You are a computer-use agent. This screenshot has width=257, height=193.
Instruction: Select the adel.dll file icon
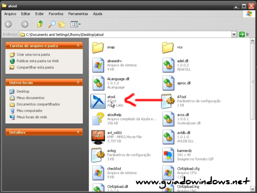168,65
